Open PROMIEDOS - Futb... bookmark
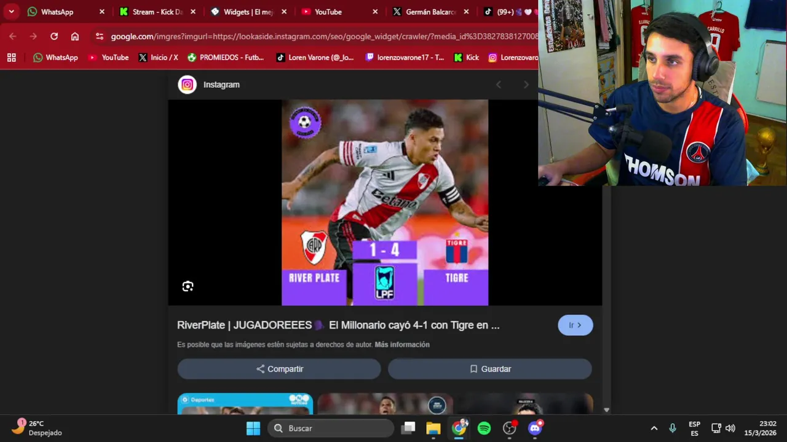The width and height of the screenshot is (787, 442). click(226, 57)
